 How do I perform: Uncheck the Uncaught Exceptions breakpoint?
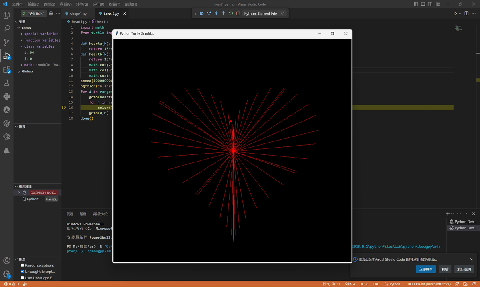[x=23, y=271]
